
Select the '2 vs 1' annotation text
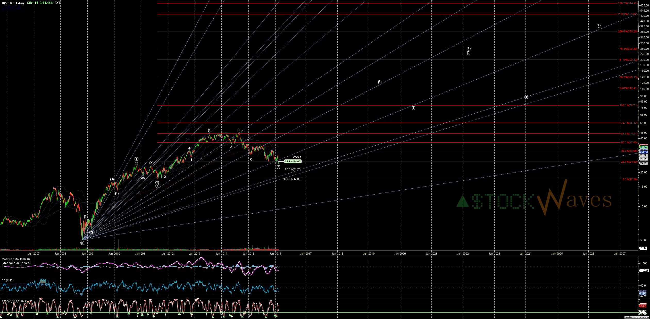[297, 157]
